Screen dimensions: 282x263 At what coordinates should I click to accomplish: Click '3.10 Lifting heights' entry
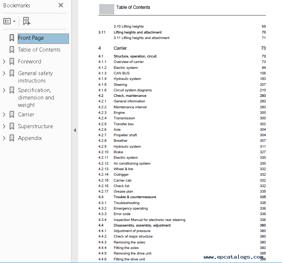129,27
